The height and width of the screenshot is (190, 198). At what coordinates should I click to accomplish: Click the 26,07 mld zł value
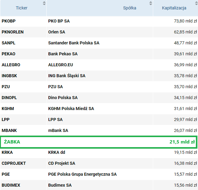tap(185, 130)
